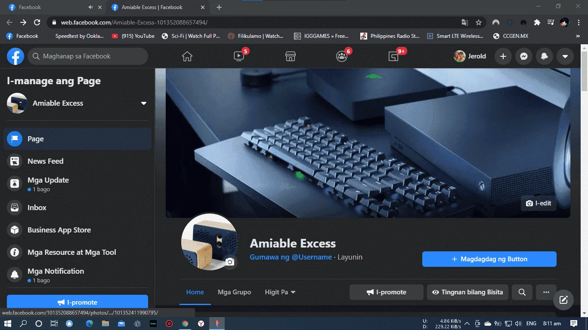The height and width of the screenshot is (330, 588).
Task: Open Business App Store in sidebar
Action: tap(77, 230)
